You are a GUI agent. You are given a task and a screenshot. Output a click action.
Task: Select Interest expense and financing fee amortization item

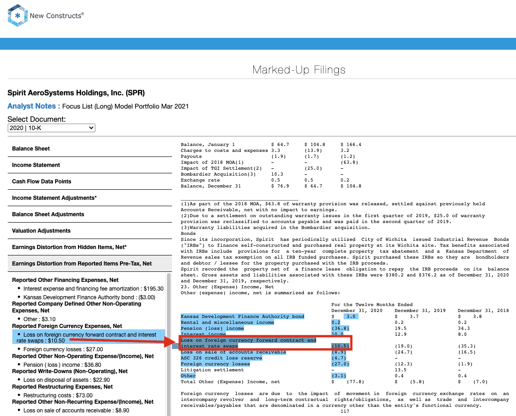[x=94, y=289]
